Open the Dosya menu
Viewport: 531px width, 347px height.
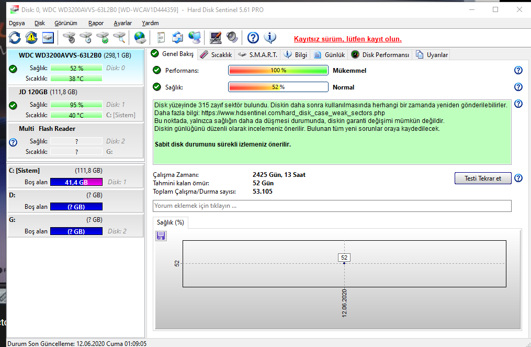tap(17, 23)
